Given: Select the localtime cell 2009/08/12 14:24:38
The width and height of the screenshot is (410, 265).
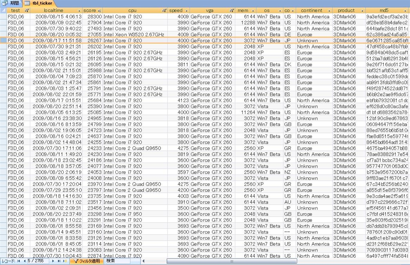Looking at the screenshot, I should point(56,250).
